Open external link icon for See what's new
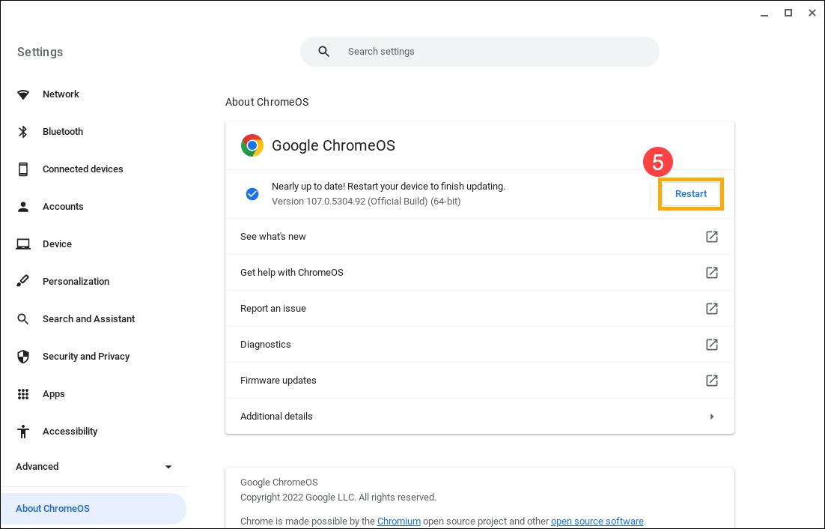Screen dimensions: 825x529 coord(711,236)
